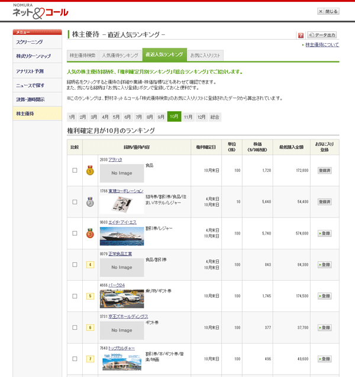This screenshot has height=377, width=355.
Task: Tick the compare checkbox for パーク24
Action: tap(75, 296)
